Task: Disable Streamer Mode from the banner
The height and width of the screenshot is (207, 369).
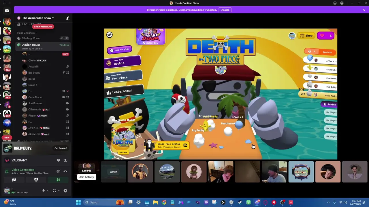Action: [225, 10]
